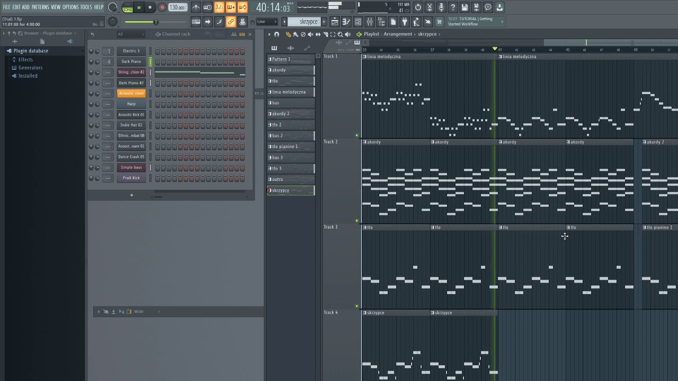
Task: Expand the Effects folder in browser
Action: point(25,59)
